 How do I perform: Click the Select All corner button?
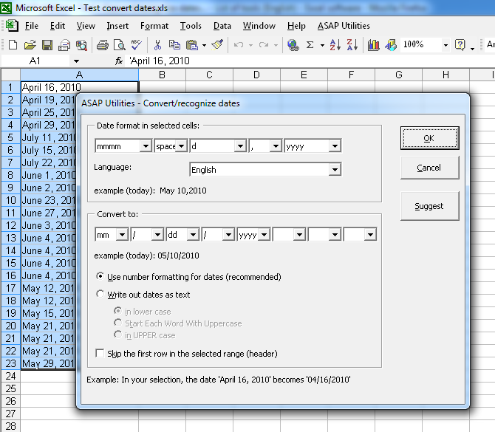pos(11,75)
